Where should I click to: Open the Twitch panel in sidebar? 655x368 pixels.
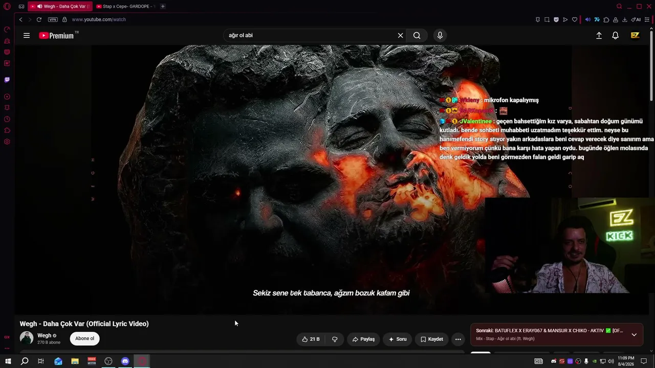tap(7, 80)
